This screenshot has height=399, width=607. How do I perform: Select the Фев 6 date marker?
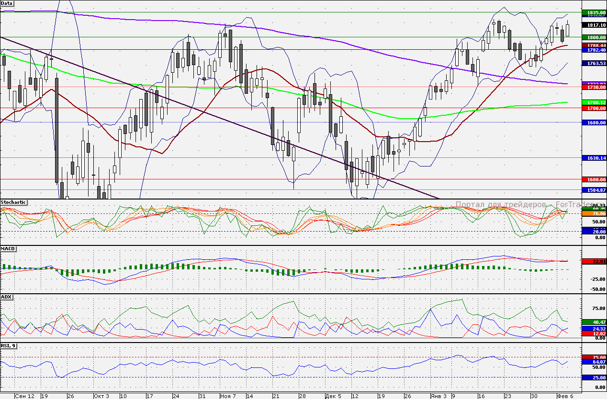click(566, 396)
